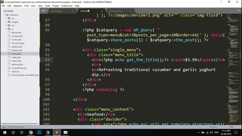Viewport: 242px width, 136px height.
Task: Click the tab navigation left arrow
Action: pos(42,11)
